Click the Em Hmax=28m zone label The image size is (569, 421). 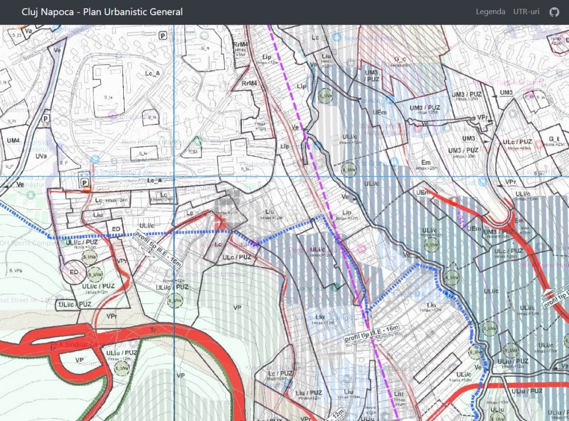click(x=426, y=164)
